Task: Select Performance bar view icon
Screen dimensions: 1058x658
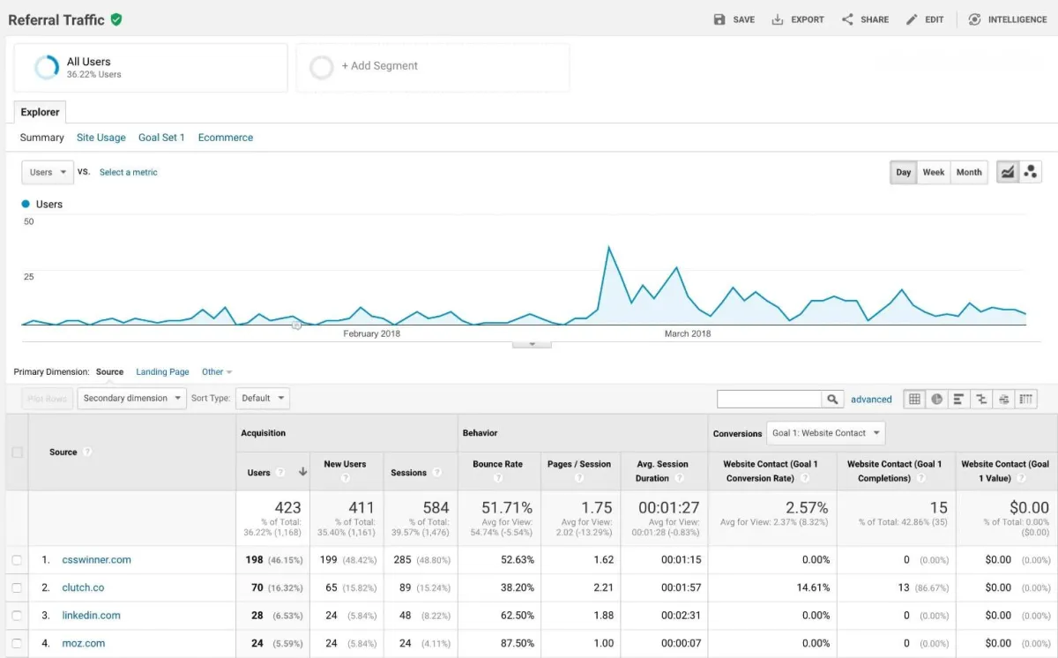Action: click(958, 400)
